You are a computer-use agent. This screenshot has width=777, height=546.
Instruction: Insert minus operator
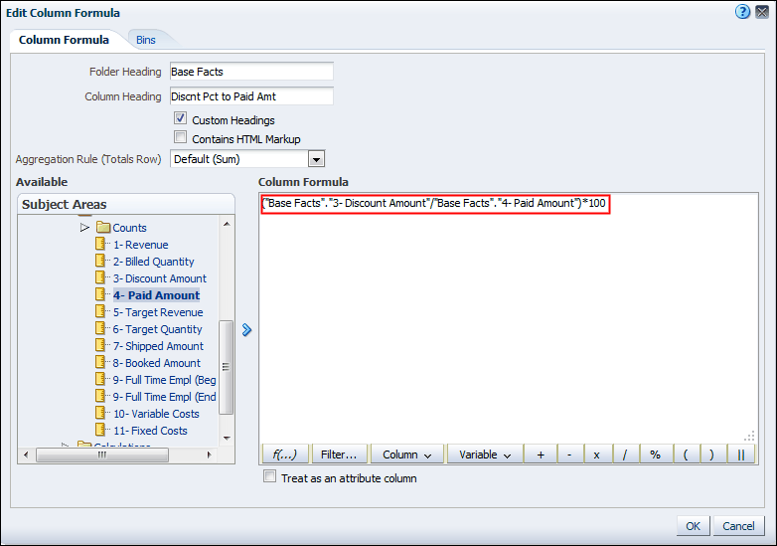tap(569, 455)
